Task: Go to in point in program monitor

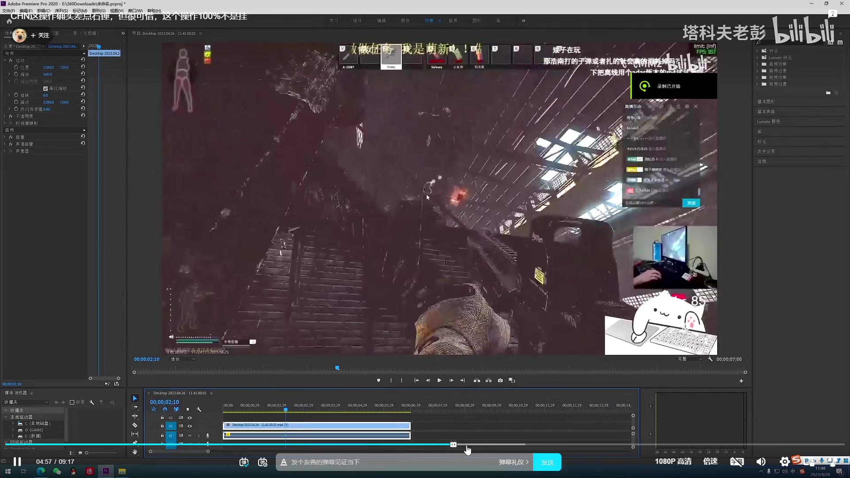Action: [417, 381]
